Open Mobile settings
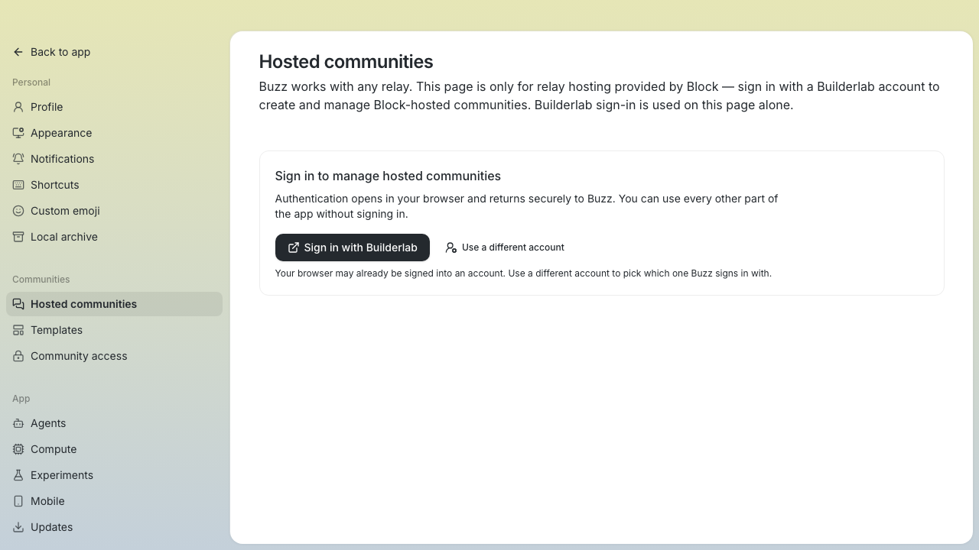This screenshot has width=979, height=550. coord(114,501)
